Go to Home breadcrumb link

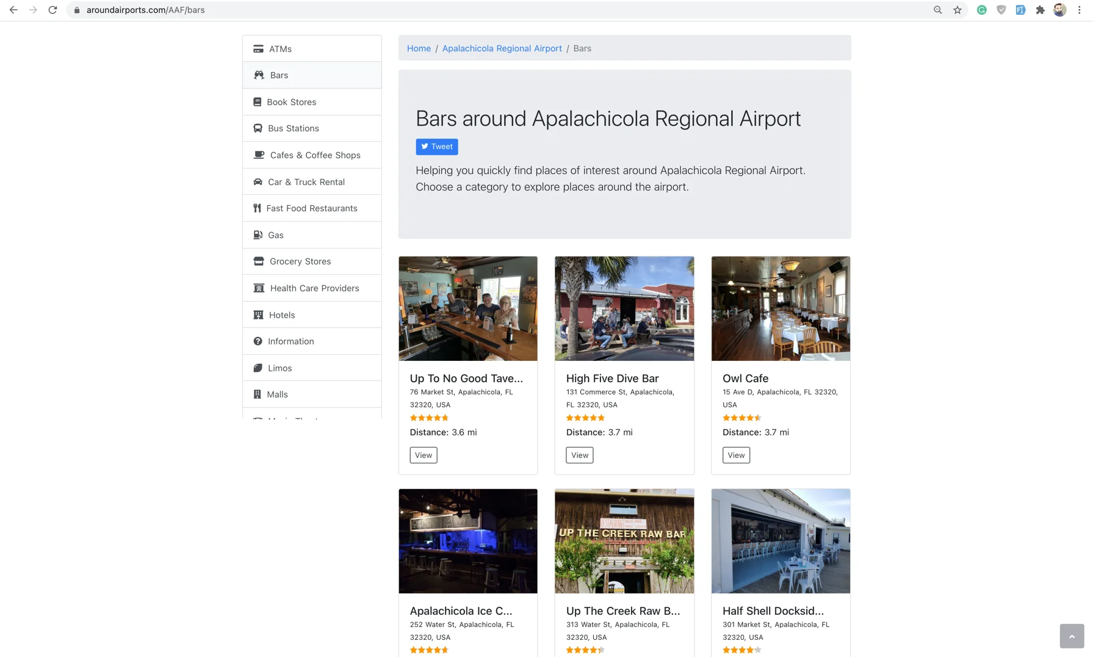(x=419, y=48)
